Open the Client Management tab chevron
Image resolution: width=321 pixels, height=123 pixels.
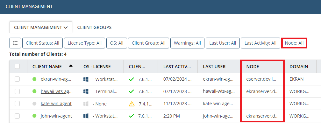click(x=66, y=27)
